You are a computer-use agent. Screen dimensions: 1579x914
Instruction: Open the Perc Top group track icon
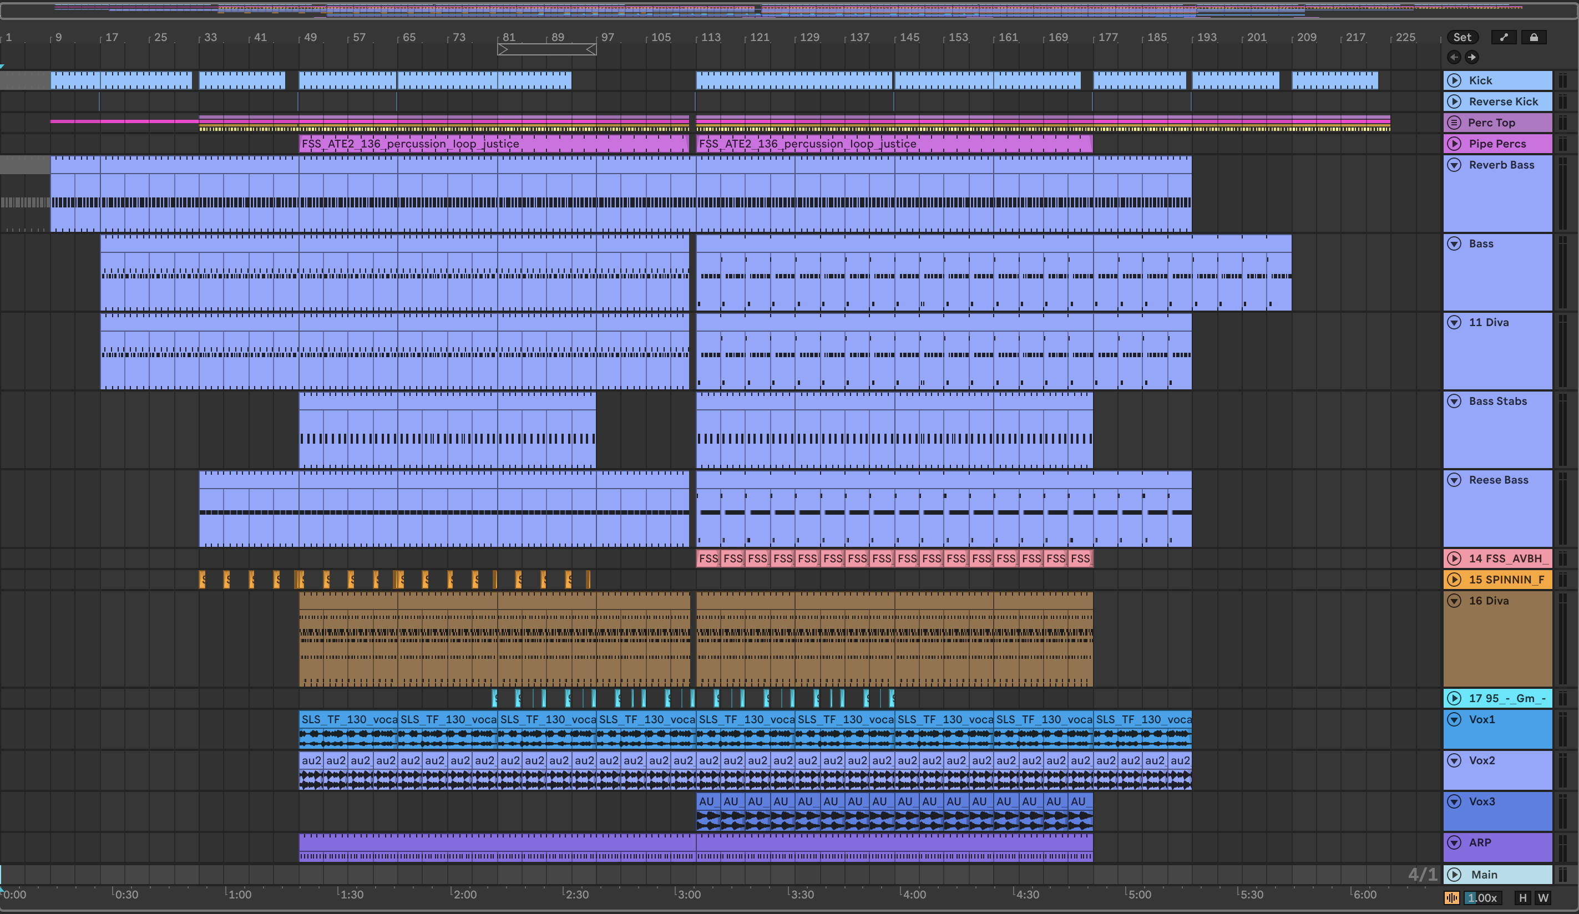coord(1454,123)
